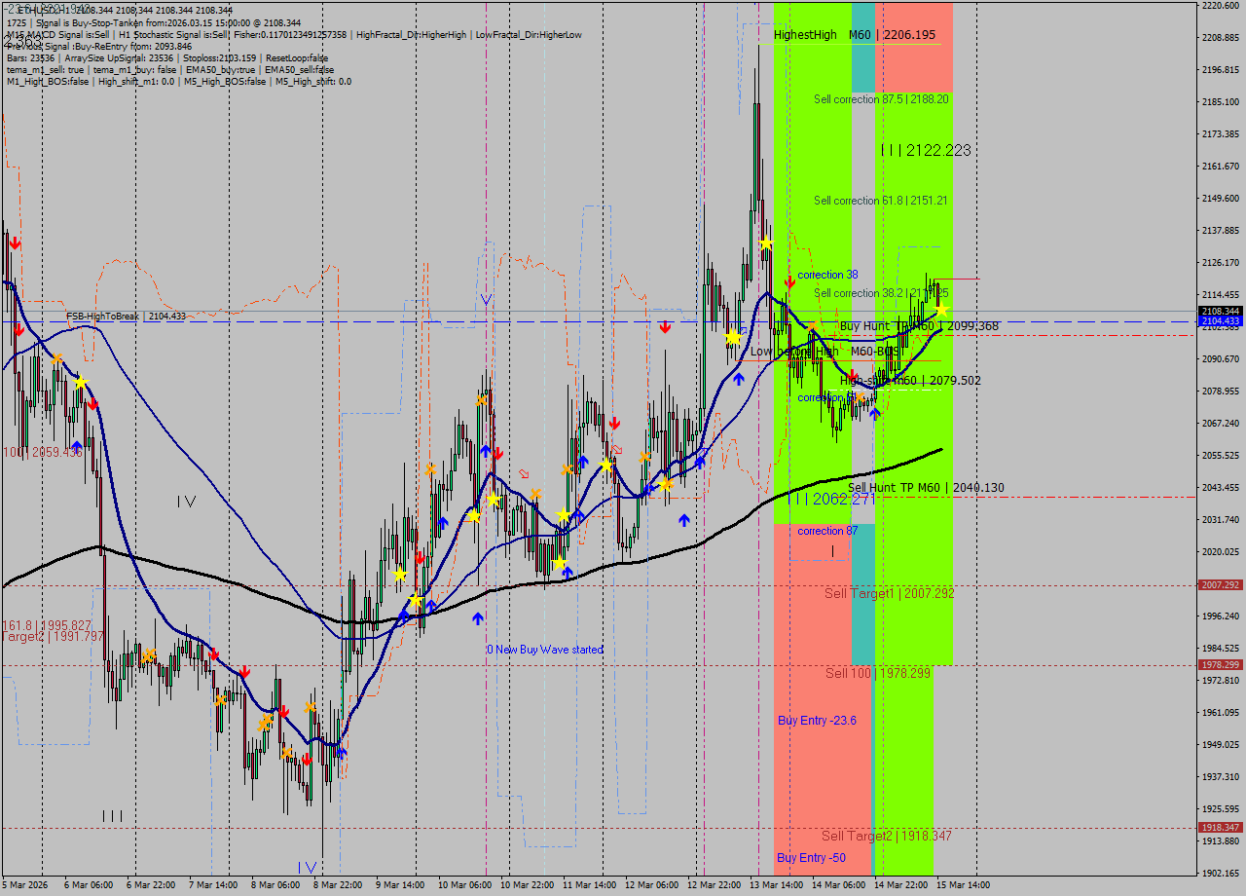Image resolution: width=1246 pixels, height=896 pixels.
Task: Click the yellow star marker at the 13 Mar peak
Action: click(x=765, y=243)
